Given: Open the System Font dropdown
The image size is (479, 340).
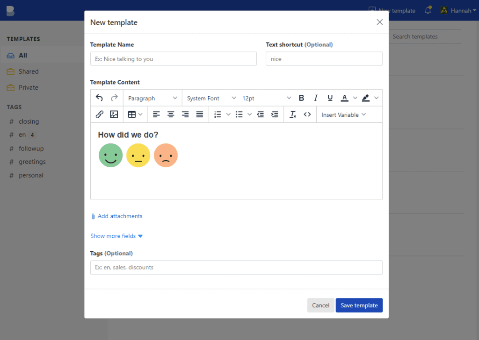Looking at the screenshot, I should tap(211, 98).
